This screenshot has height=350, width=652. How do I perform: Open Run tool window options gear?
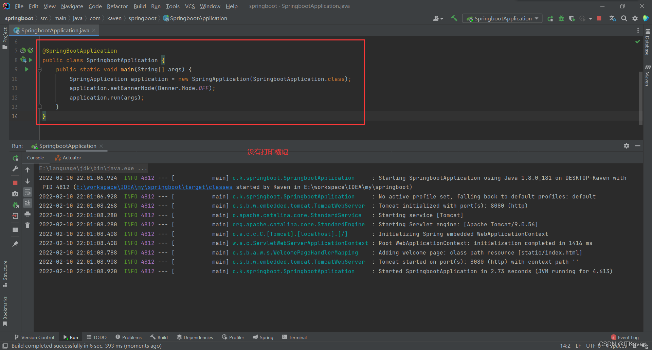coord(627,146)
